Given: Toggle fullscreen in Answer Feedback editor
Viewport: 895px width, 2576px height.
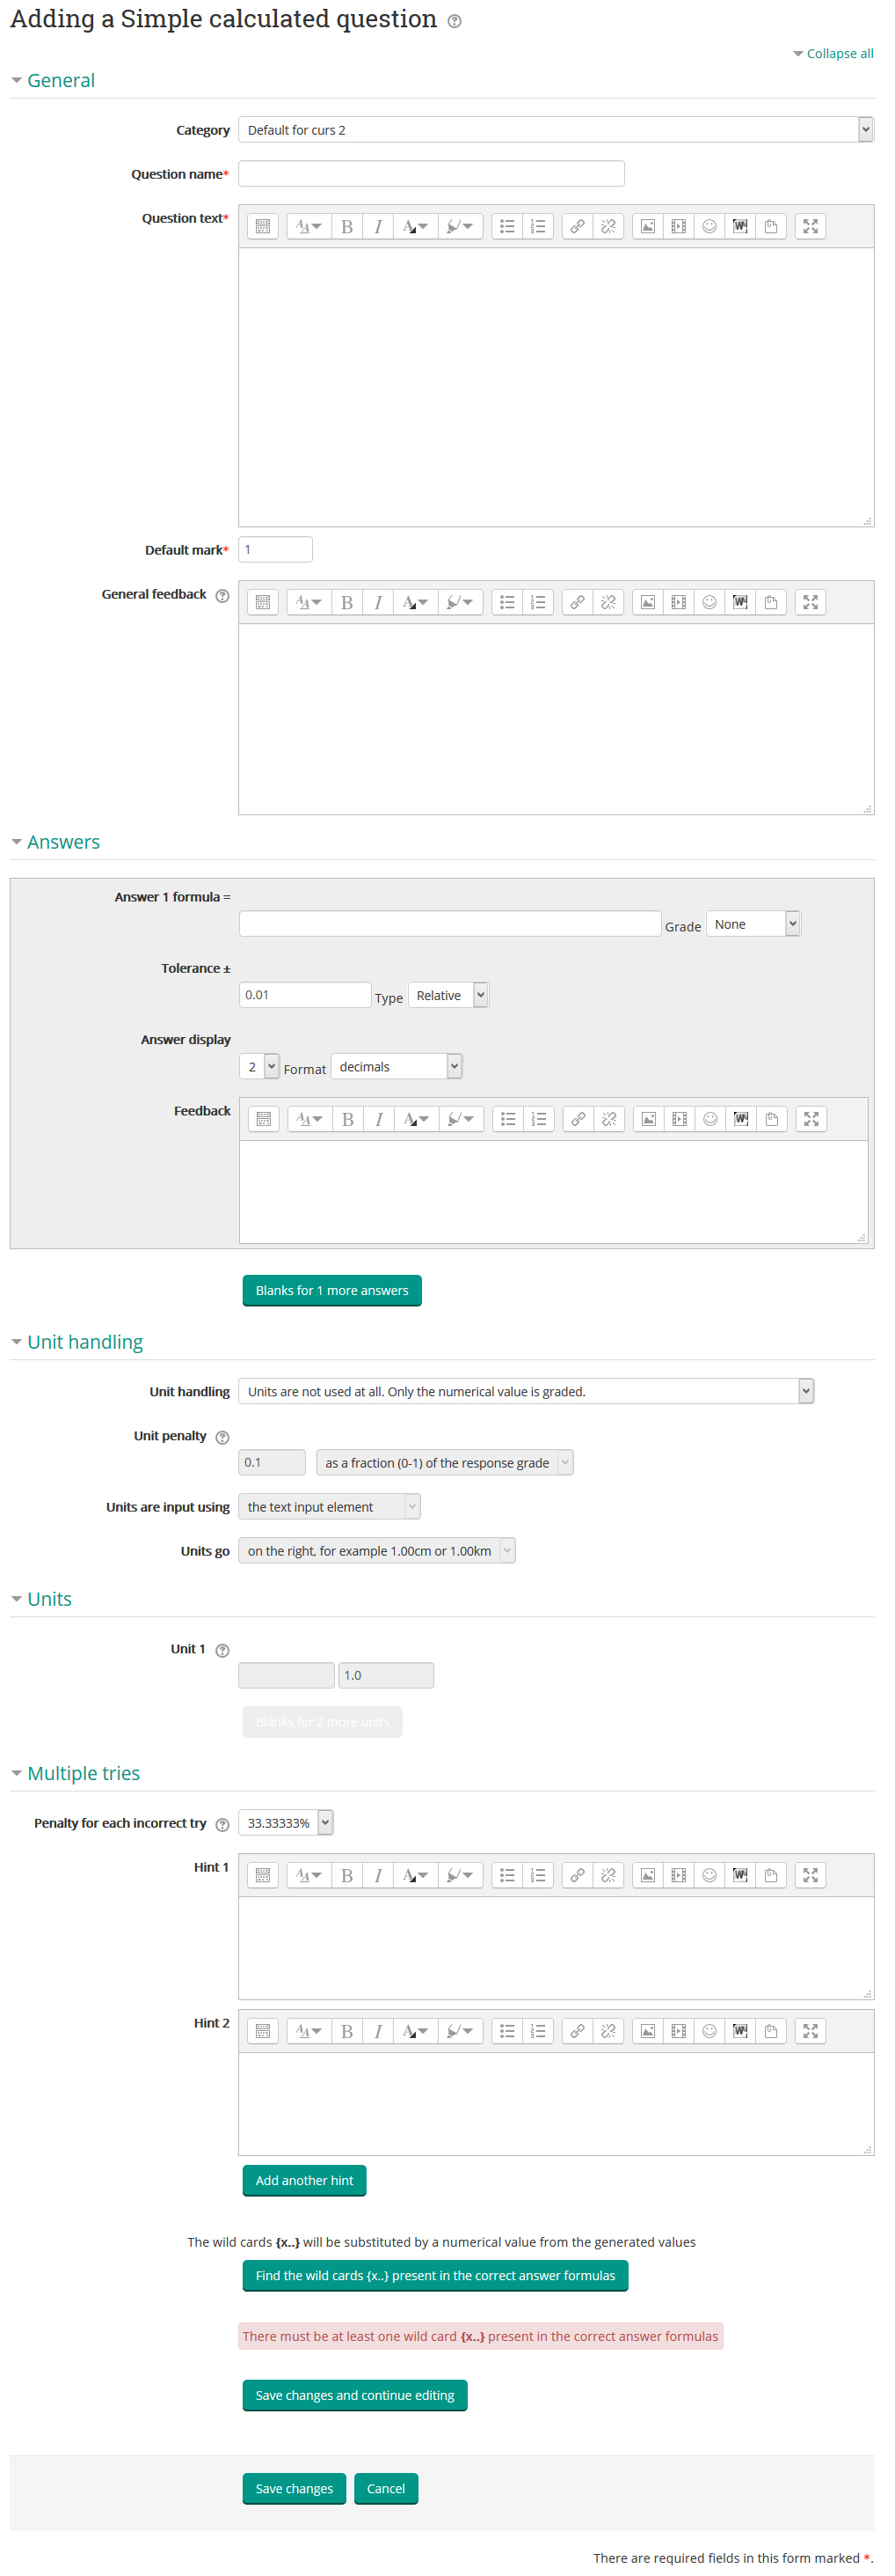Looking at the screenshot, I should 811,1119.
